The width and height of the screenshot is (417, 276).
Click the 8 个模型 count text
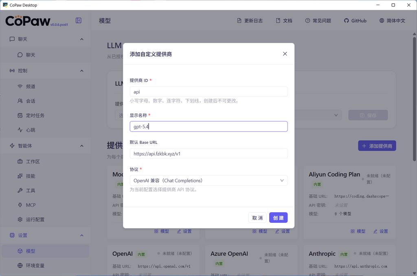click(x=343, y=214)
